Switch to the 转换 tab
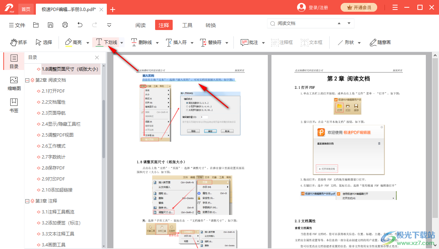This screenshot has width=439, height=249. click(211, 25)
